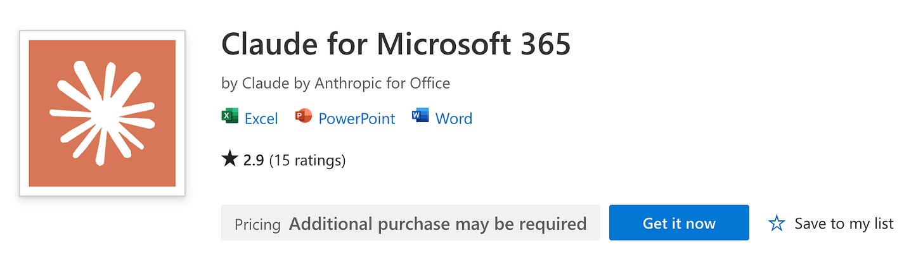The width and height of the screenshot is (923, 271).
Task: Click the green Excel app icon
Action: point(229,118)
